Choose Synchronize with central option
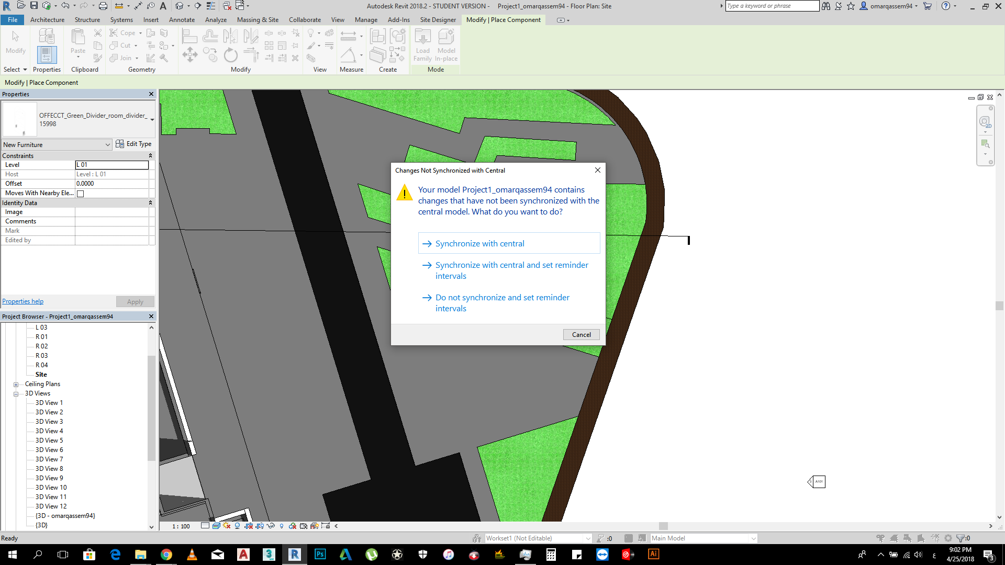This screenshot has height=565, width=1005. pos(479,244)
